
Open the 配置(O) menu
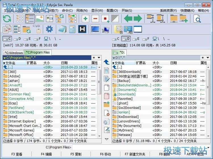pos(112,10)
